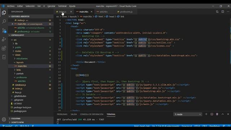This screenshot has width=231, height=130.
Task: Click the feedback icon in status bar
Action: click(x=224, y=126)
